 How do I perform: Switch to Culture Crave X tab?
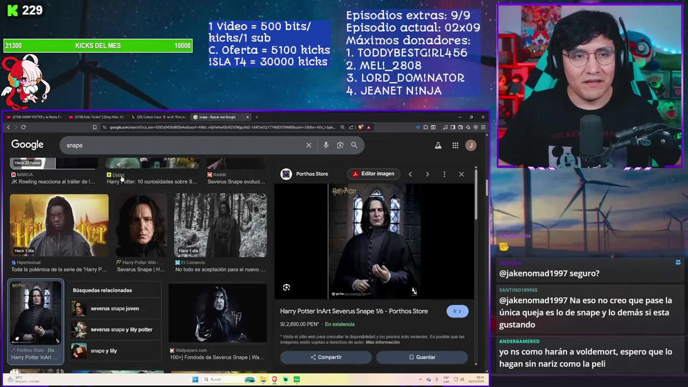tap(159, 117)
